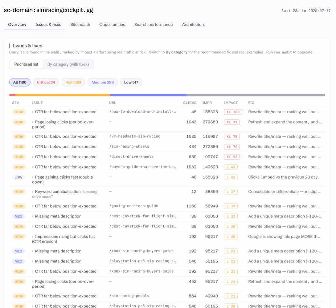
Task: Click the L 23 impact badge
Action: tap(231, 251)
